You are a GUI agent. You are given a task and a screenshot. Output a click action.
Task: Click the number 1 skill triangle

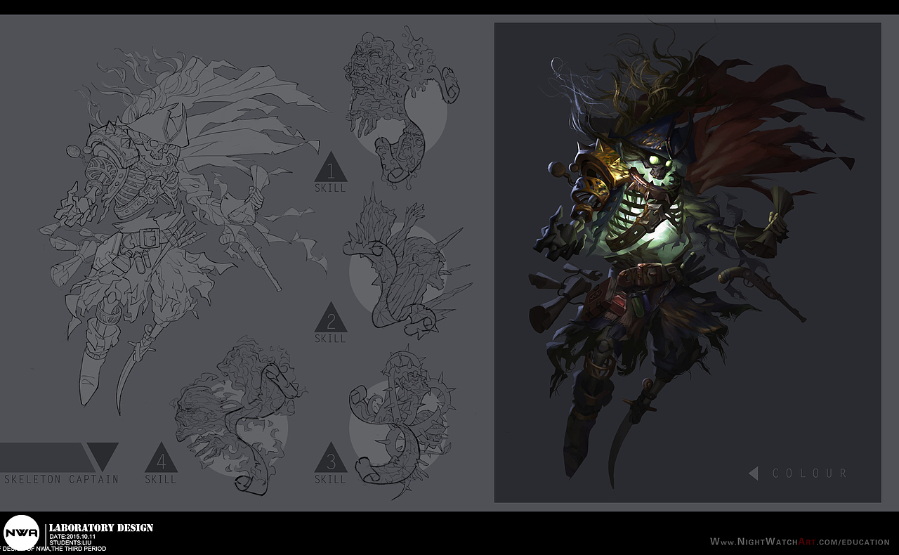coord(330,167)
